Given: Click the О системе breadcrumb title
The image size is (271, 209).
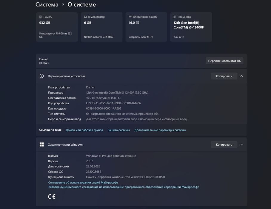Looking at the screenshot, I should 81,4.
